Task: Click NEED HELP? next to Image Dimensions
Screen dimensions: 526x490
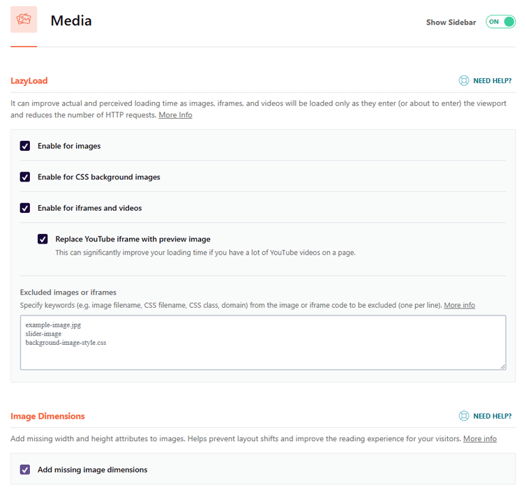Action: (492, 416)
